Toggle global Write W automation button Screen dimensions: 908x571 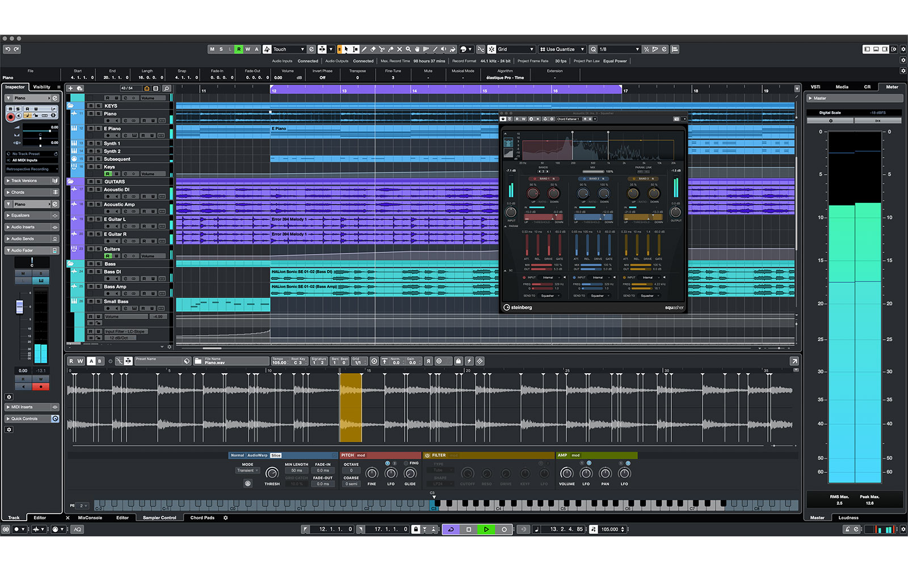[247, 49]
